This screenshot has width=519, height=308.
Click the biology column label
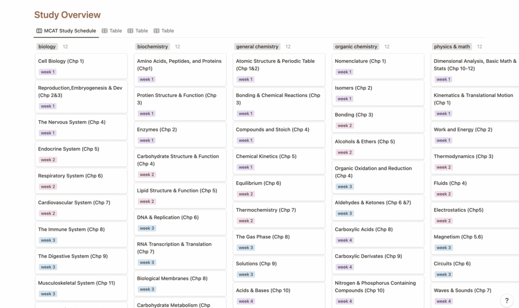(x=47, y=46)
